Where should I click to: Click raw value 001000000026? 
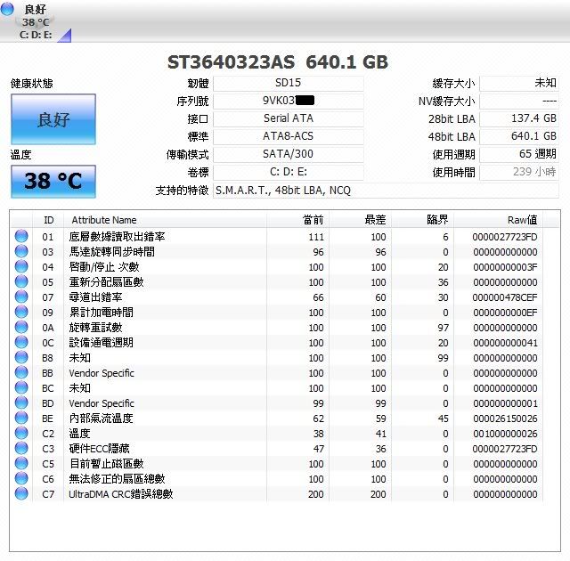click(505, 434)
